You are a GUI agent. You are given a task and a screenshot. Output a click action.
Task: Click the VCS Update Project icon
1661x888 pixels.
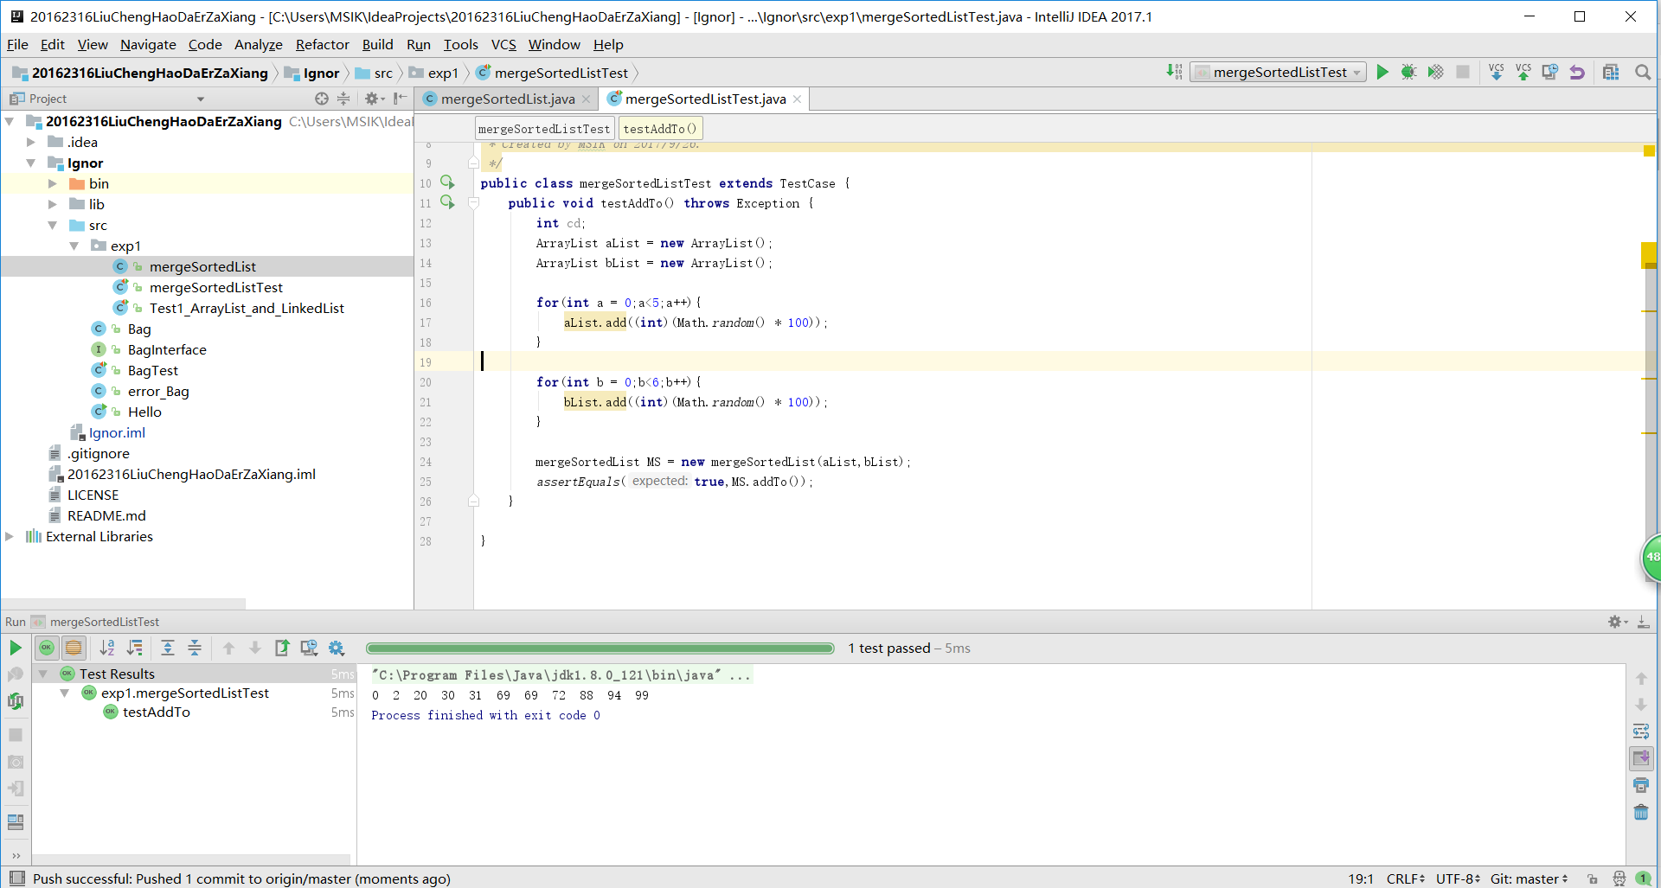tap(1497, 72)
